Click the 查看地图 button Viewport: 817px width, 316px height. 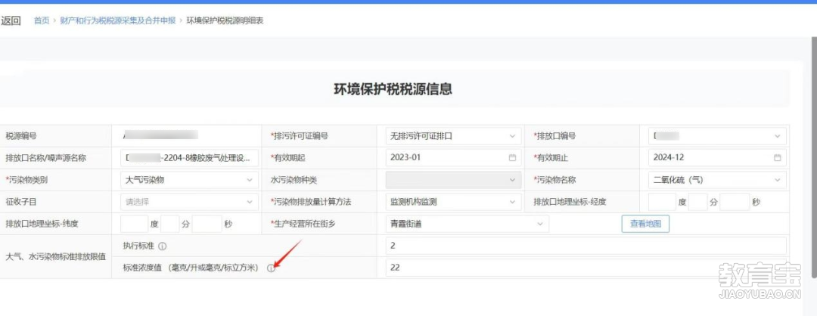(x=645, y=224)
